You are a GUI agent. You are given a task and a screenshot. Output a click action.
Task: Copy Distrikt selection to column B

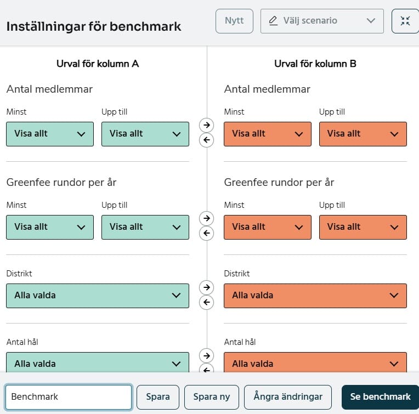pos(206,287)
